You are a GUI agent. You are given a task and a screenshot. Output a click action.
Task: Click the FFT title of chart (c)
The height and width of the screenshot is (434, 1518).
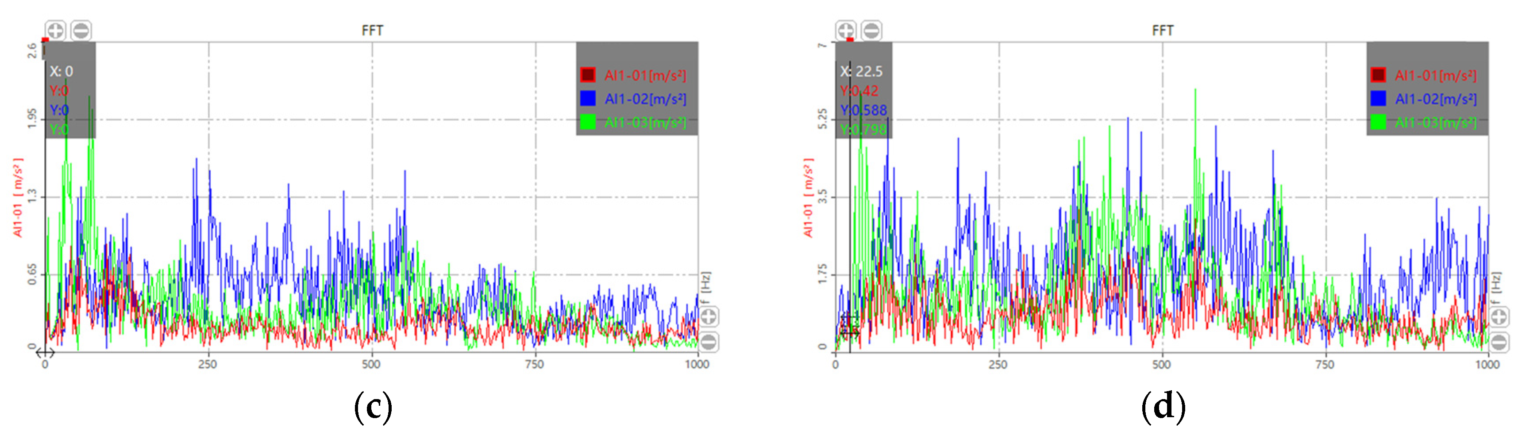(x=373, y=30)
